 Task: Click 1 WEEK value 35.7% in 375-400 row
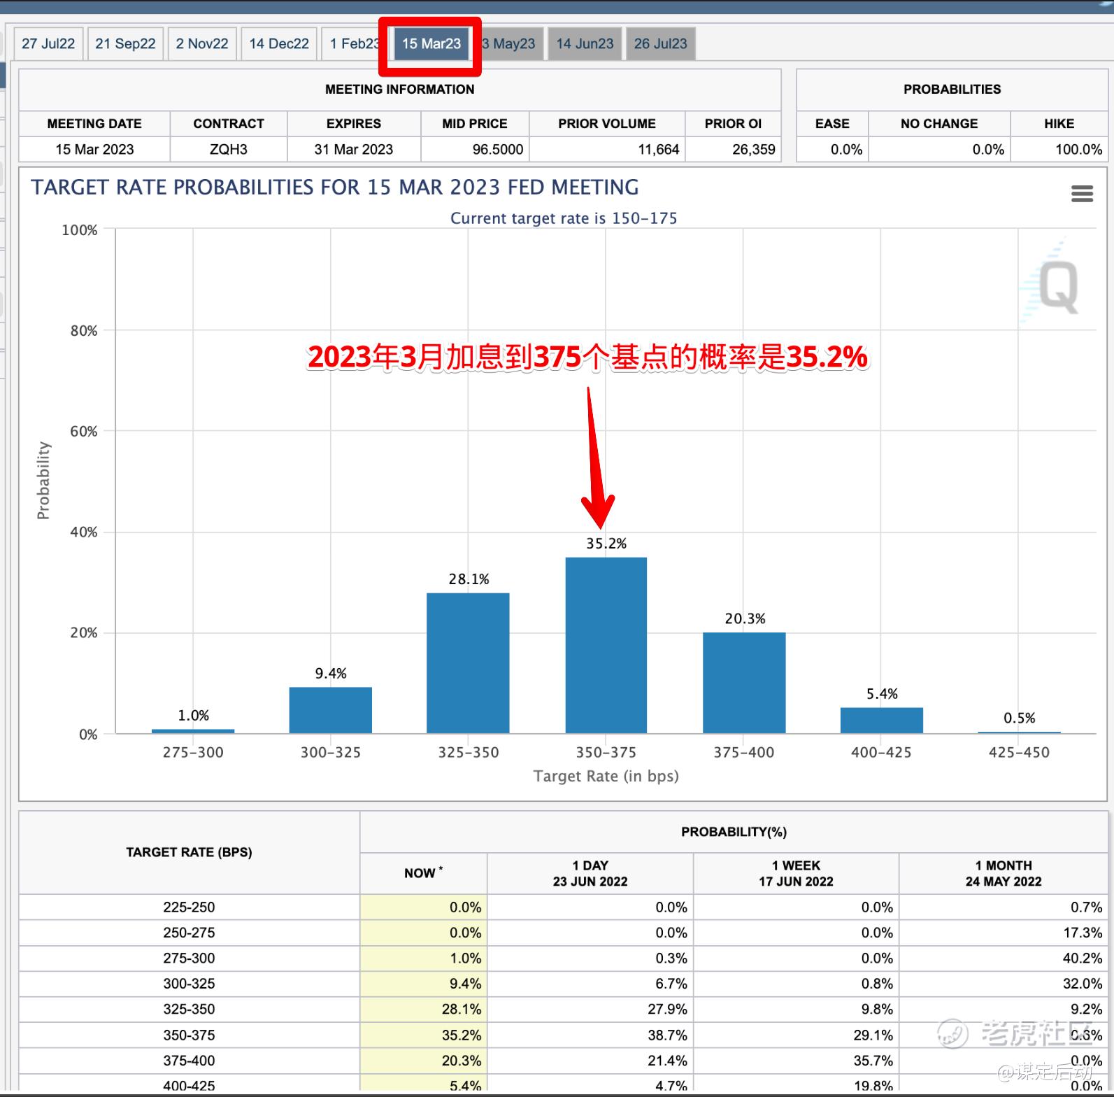873,1061
